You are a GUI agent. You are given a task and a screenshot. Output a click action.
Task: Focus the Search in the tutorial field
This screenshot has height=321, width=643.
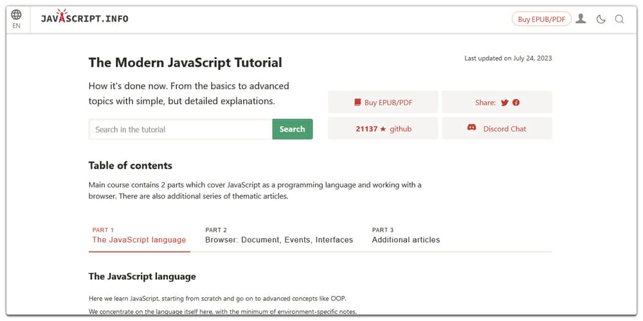pos(180,129)
